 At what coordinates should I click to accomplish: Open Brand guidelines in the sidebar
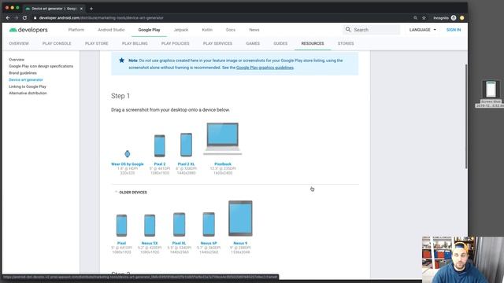(x=23, y=73)
